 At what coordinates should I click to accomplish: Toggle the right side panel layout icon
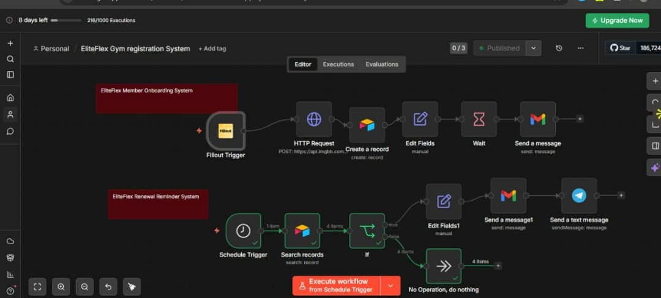tap(655, 146)
